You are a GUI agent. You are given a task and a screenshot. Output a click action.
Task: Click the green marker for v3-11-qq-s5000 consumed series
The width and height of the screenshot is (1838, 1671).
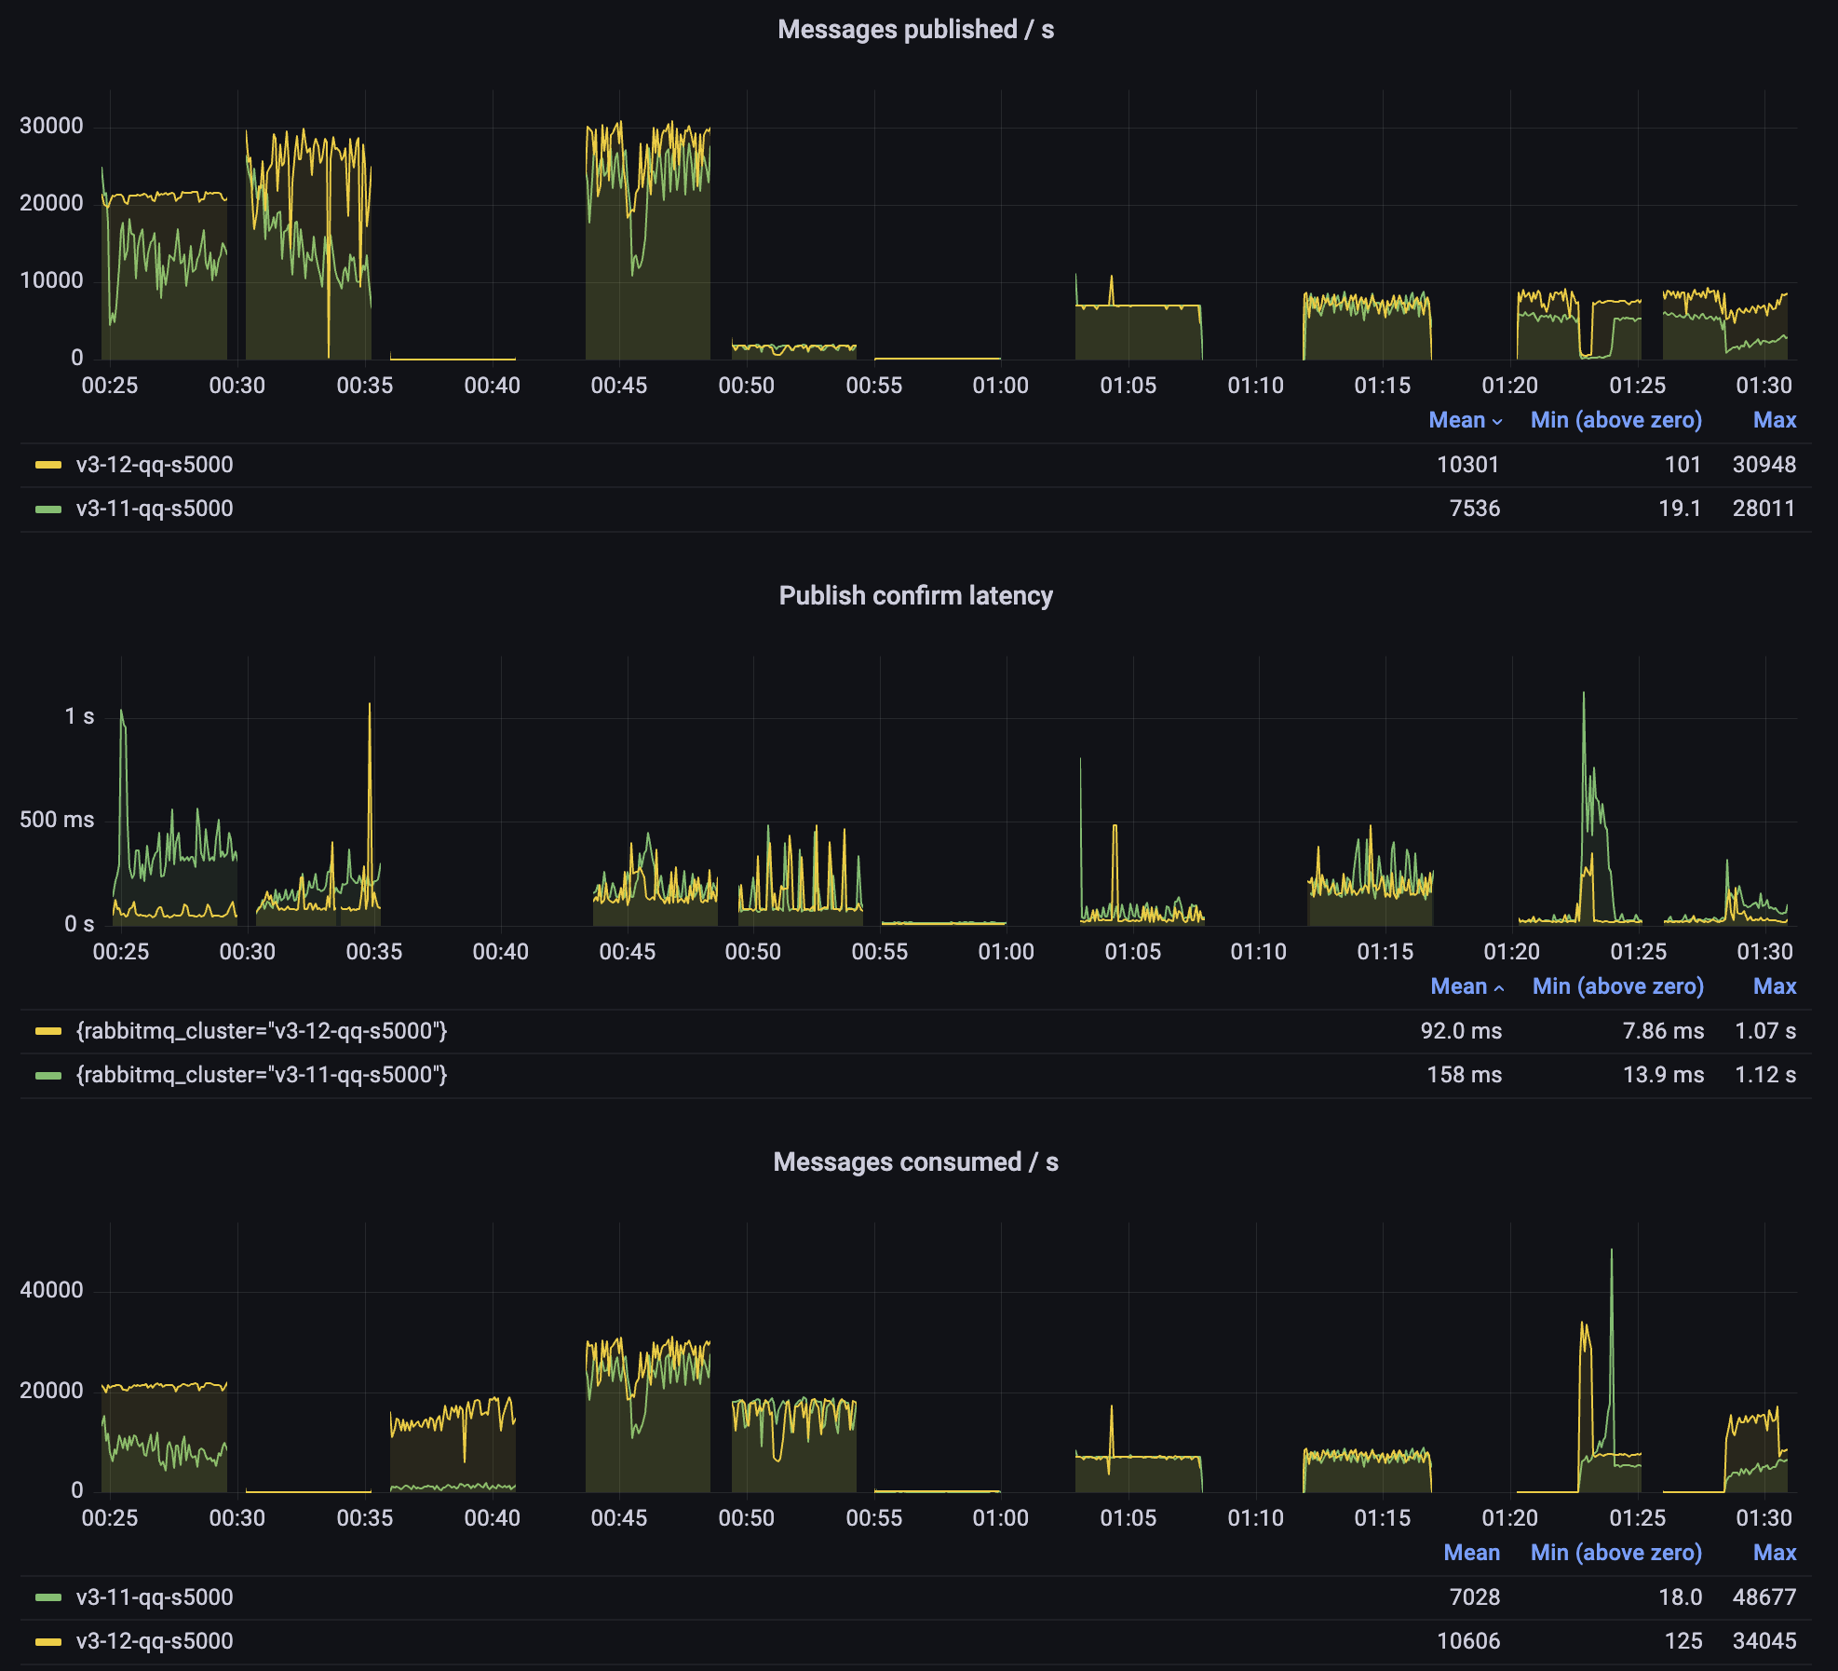click(50, 1597)
